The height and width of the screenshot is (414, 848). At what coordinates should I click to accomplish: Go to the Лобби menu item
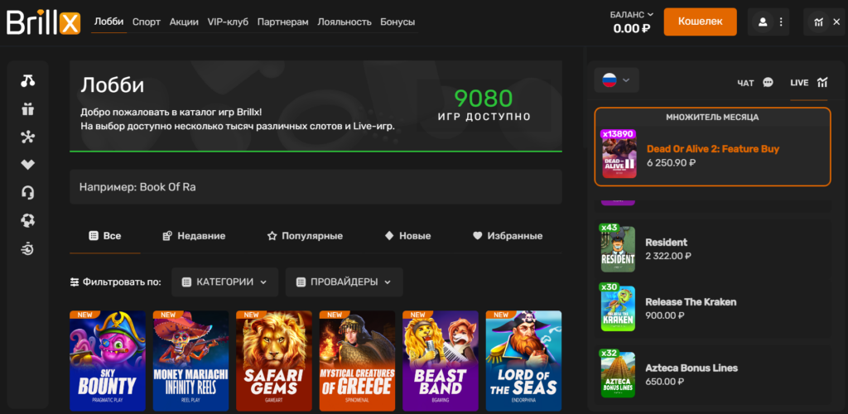[x=108, y=22]
